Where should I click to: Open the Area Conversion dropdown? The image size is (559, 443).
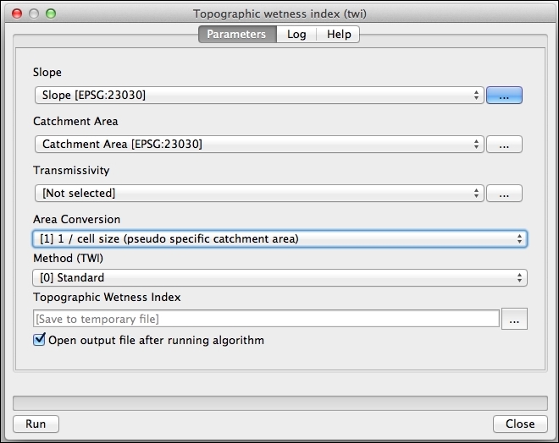pos(279,239)
